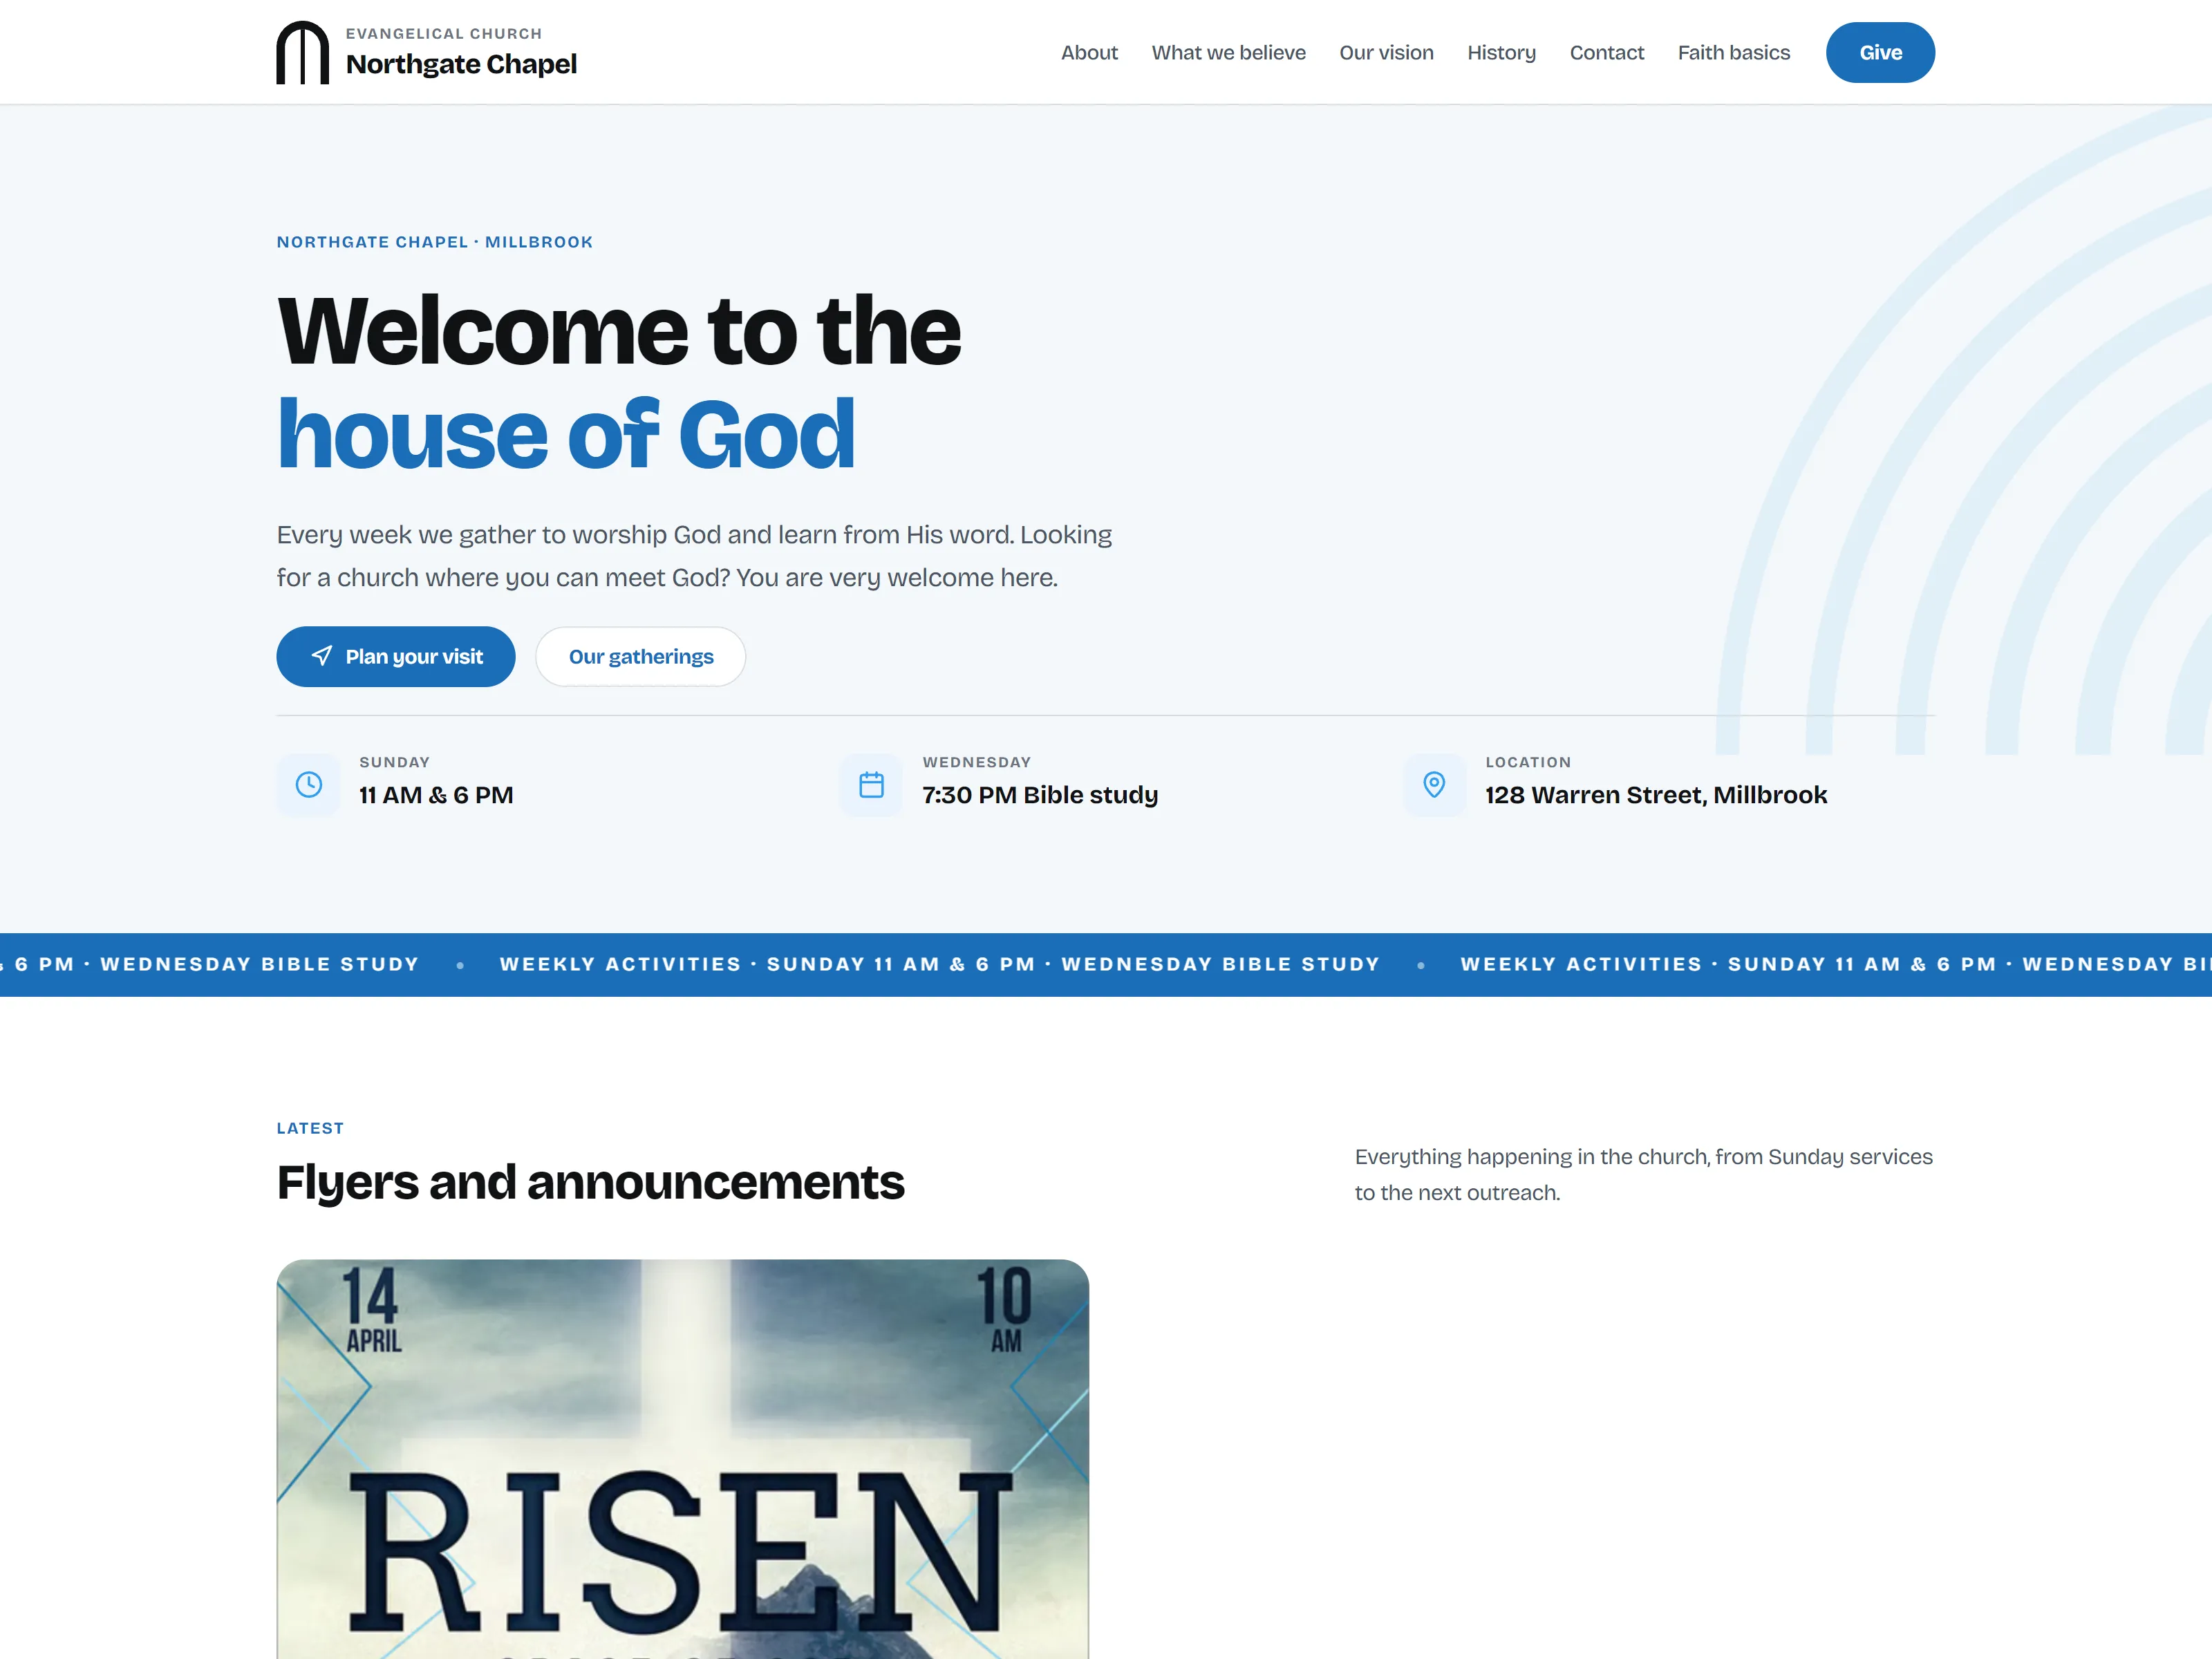Image resolution: width=2212 pixels, height=1659 pixels.
Task: Click the Sunday 11 AM & 6 PM times
Action: coord(436,796)
